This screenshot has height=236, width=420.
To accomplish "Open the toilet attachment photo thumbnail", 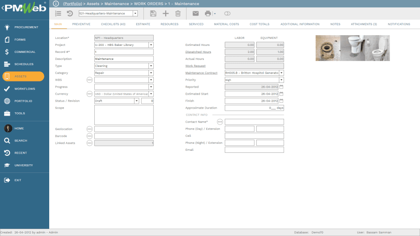I will pyautogui.click(x=352, y=48).
